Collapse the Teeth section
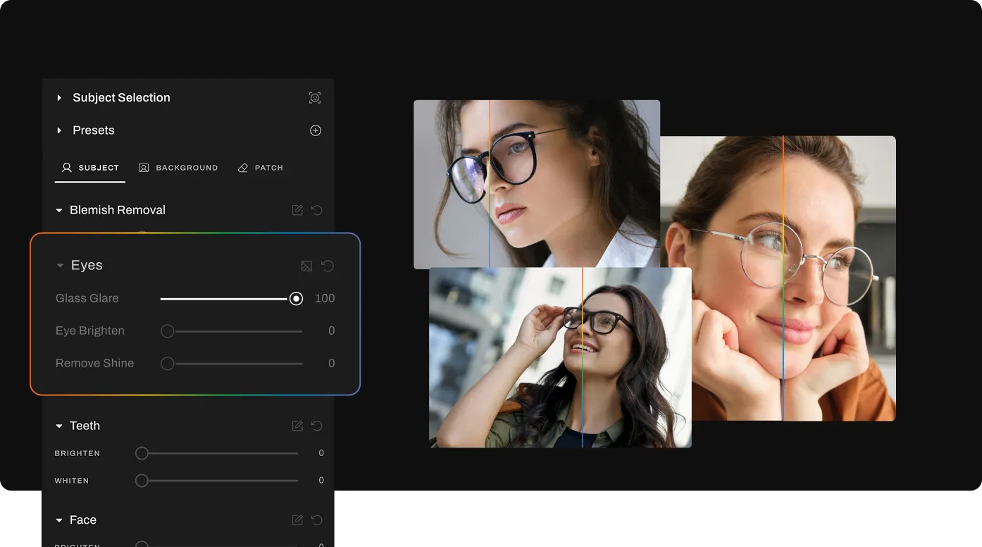982x547 pixels. click(59, 426)
